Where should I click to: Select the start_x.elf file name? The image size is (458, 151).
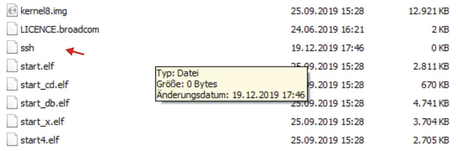point(42,122)
